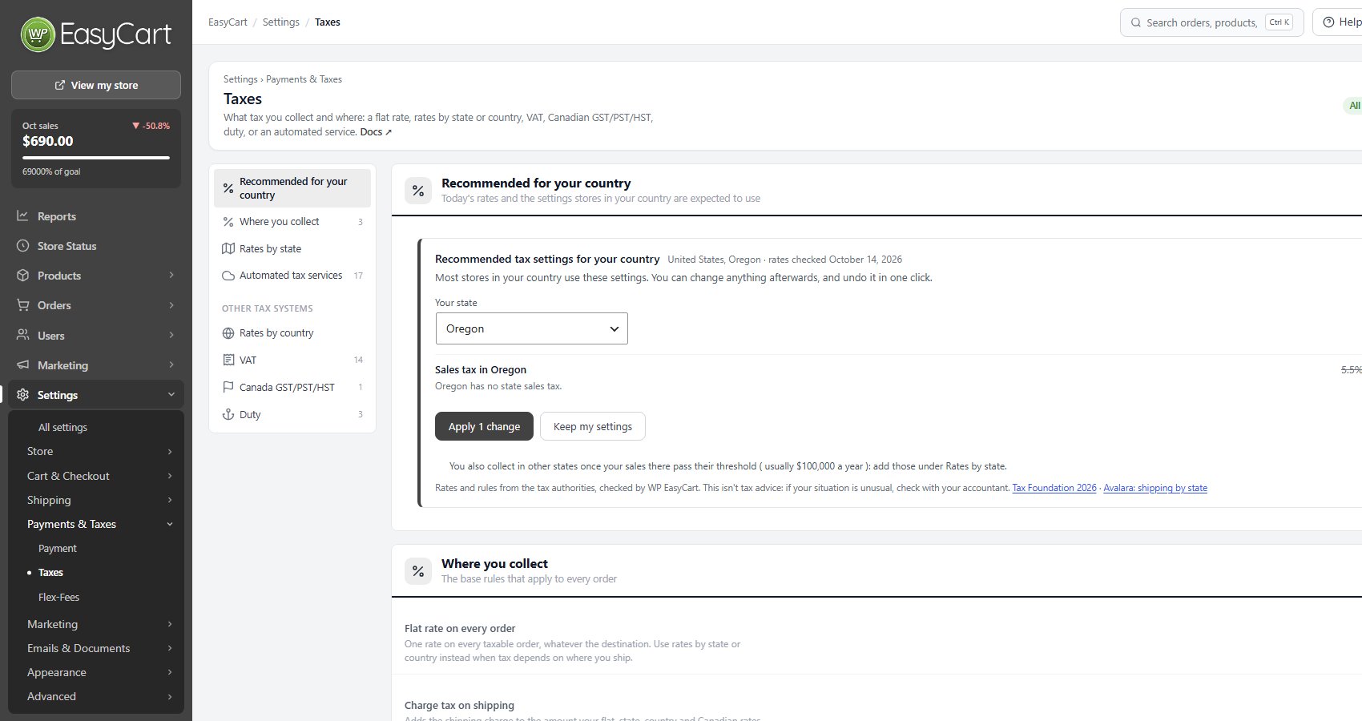Open Where you collect section tab
The height and width of the screenshot is (721, 1362).
[x=292, y=222]
